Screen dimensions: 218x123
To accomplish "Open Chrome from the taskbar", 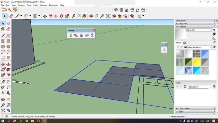I will [27, 121].
